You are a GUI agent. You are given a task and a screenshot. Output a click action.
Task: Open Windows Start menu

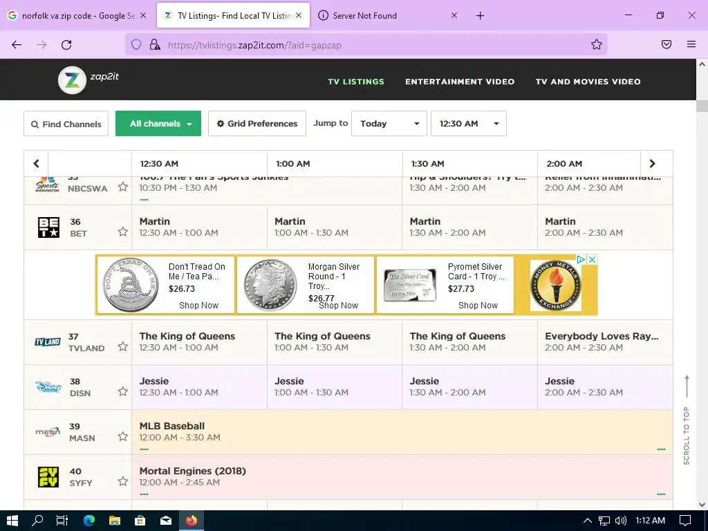(12, 521)
